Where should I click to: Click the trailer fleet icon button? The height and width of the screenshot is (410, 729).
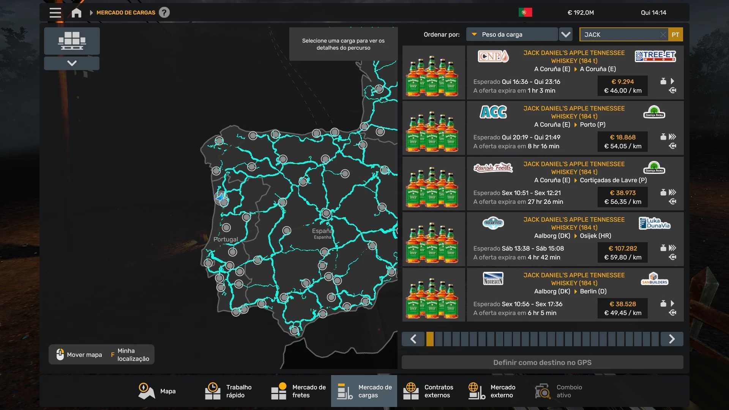(72, 41)
